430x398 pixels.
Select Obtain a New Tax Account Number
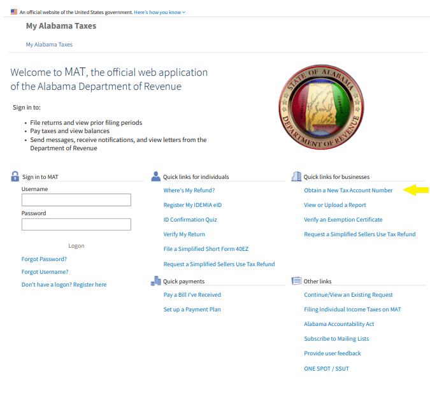[x=348, y=190]
